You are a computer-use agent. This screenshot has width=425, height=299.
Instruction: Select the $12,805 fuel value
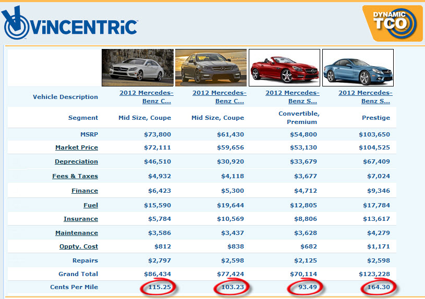(303, 205)
